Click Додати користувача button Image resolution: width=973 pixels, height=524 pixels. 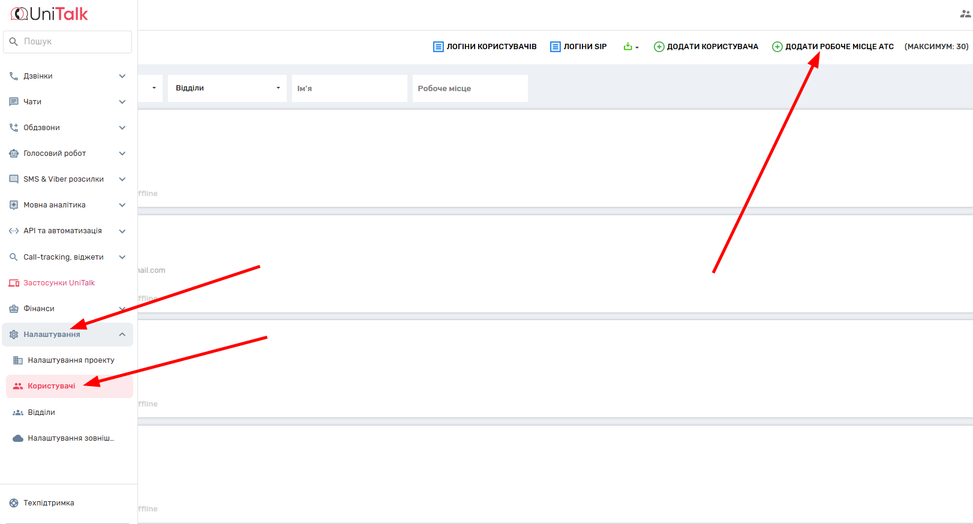coord(706,46)
